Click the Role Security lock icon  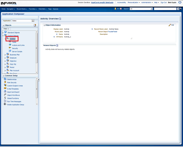click(5, 82)
